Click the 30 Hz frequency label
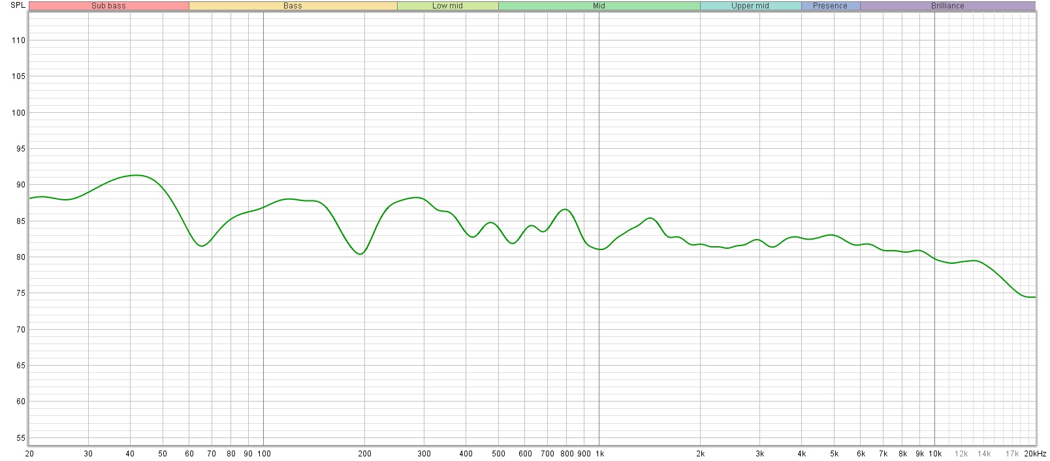1050x461 pixels. tap(88, 454)
